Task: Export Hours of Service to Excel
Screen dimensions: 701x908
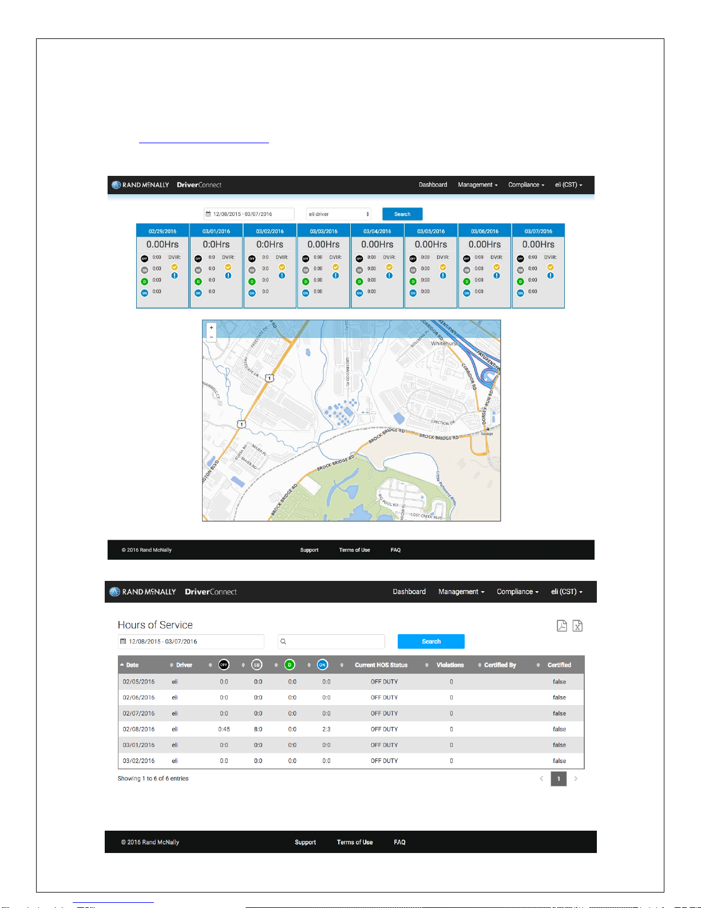Action: pos(577,626)
